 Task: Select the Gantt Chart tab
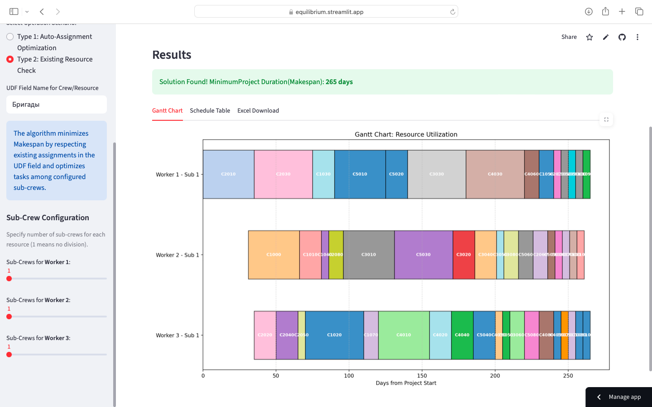click(167, 111)
